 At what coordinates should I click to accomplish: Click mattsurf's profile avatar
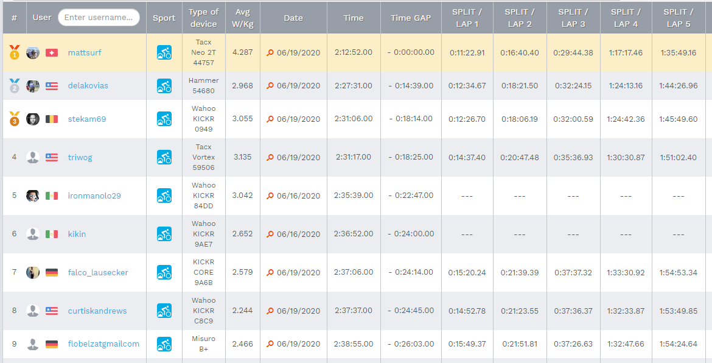(33, 53)
